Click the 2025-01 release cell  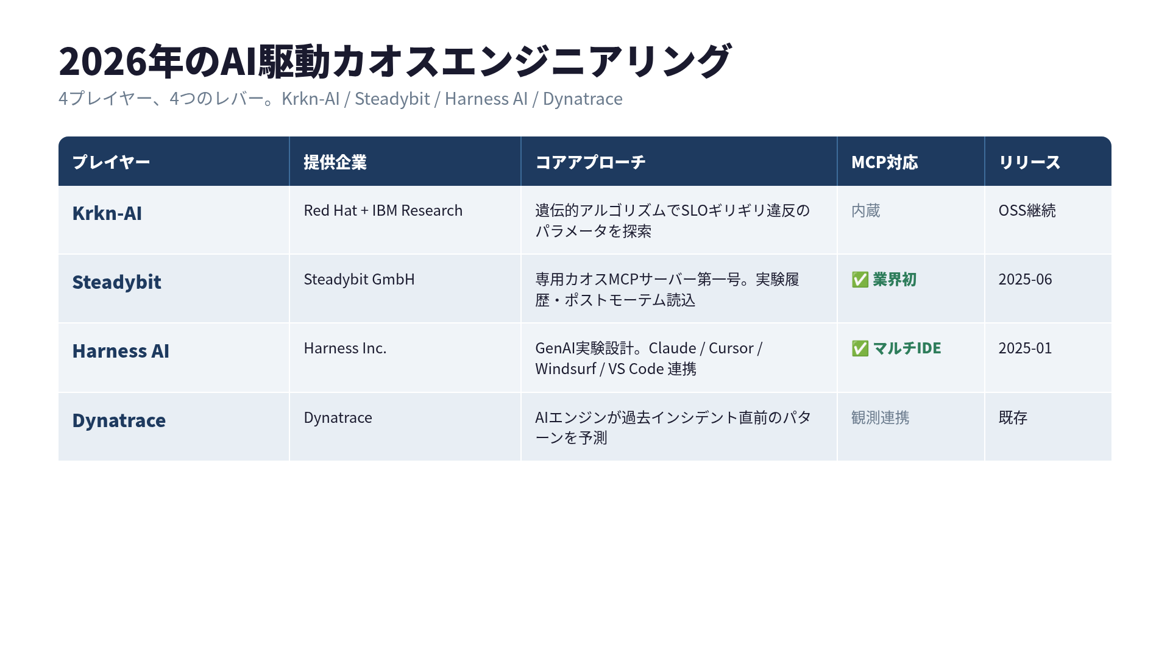1048,358
